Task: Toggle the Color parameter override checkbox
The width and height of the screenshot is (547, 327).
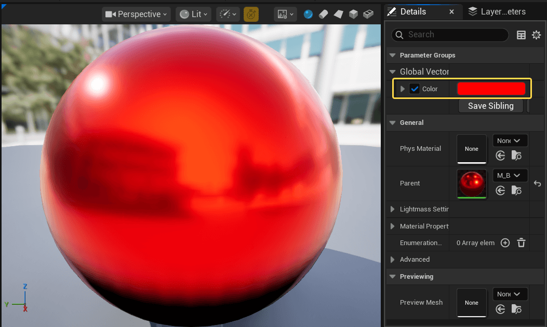Action: [x=415, y=89]
